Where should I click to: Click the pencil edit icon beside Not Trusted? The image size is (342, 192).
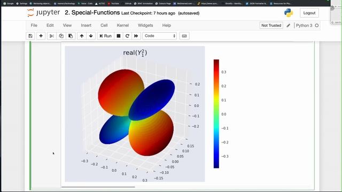[x=289, y=26]
